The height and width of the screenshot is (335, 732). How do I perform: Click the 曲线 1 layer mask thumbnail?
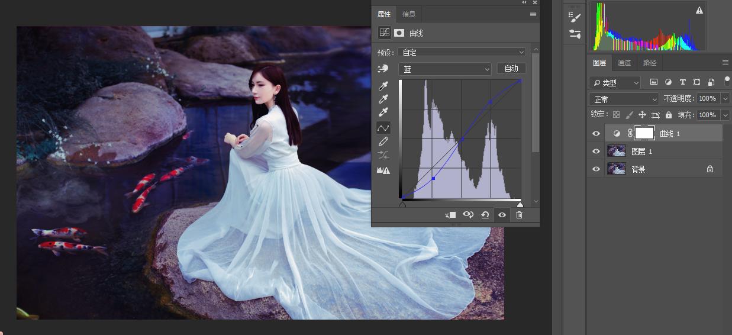(644, 133)
